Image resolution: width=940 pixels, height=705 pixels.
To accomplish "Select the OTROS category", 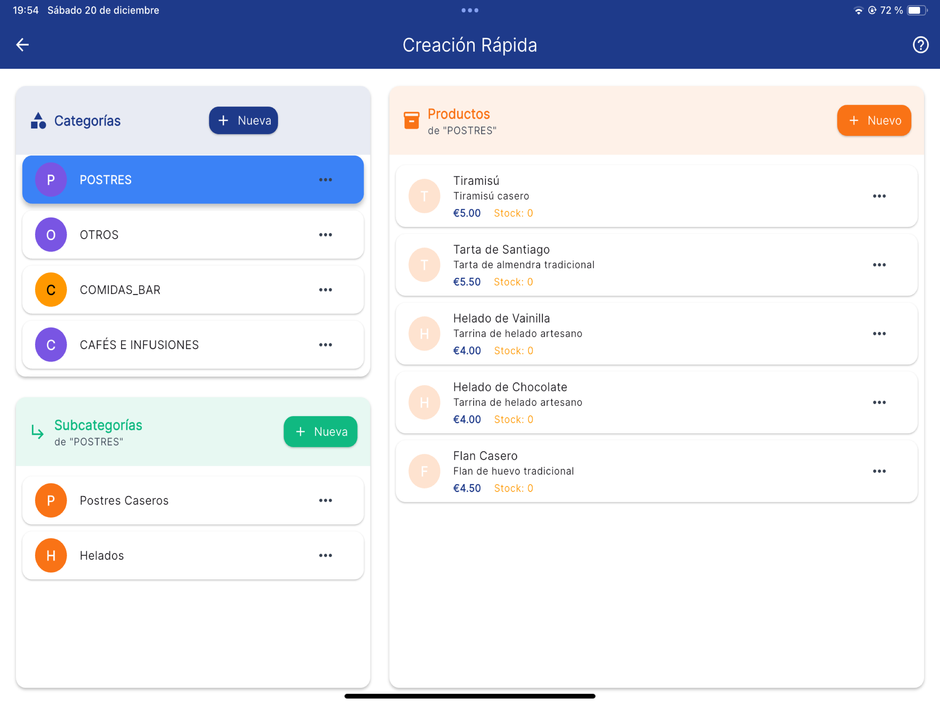I will click(x=193, y=235).
